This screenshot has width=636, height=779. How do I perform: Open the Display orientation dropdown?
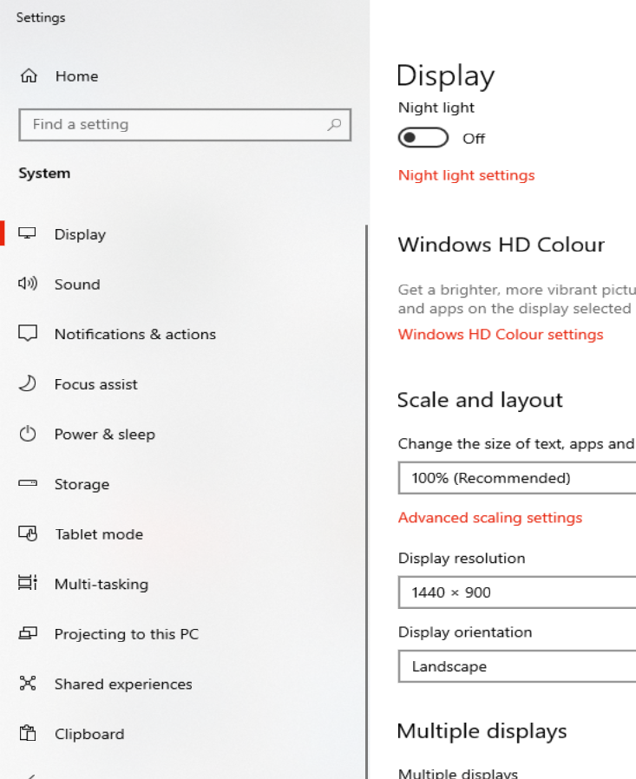pos(517,666)
